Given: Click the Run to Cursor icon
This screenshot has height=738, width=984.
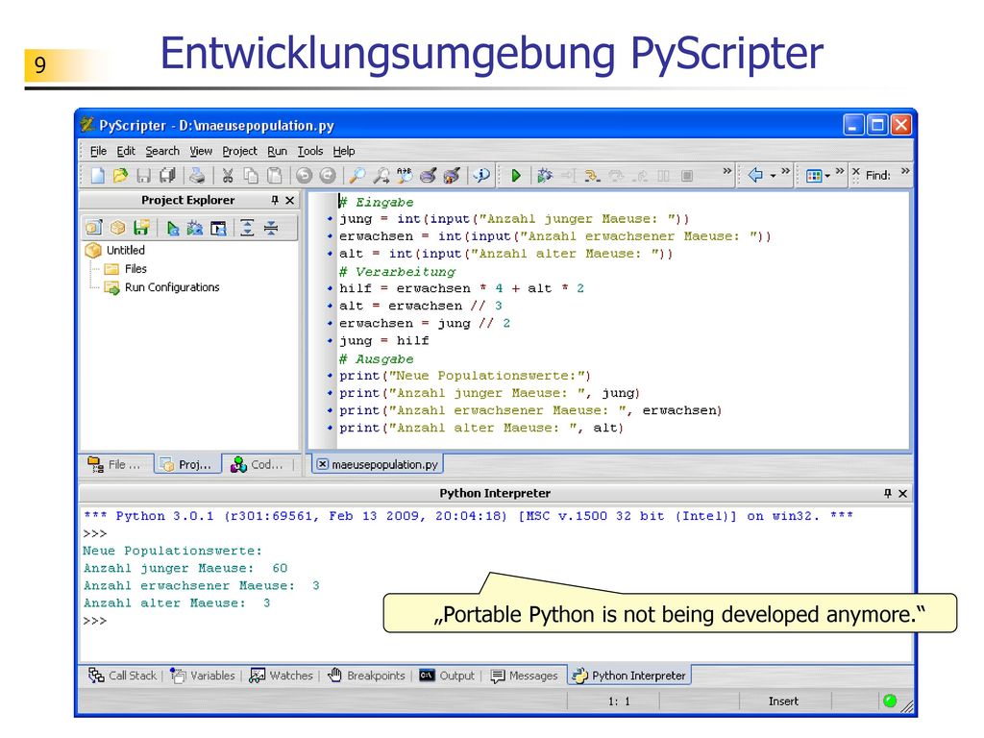Looking at the screenshot, I should [x=568, y=176].
